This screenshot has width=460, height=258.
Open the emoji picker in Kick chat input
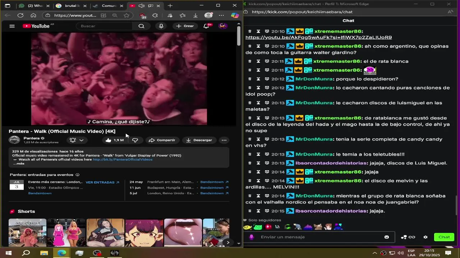[387, 237]
